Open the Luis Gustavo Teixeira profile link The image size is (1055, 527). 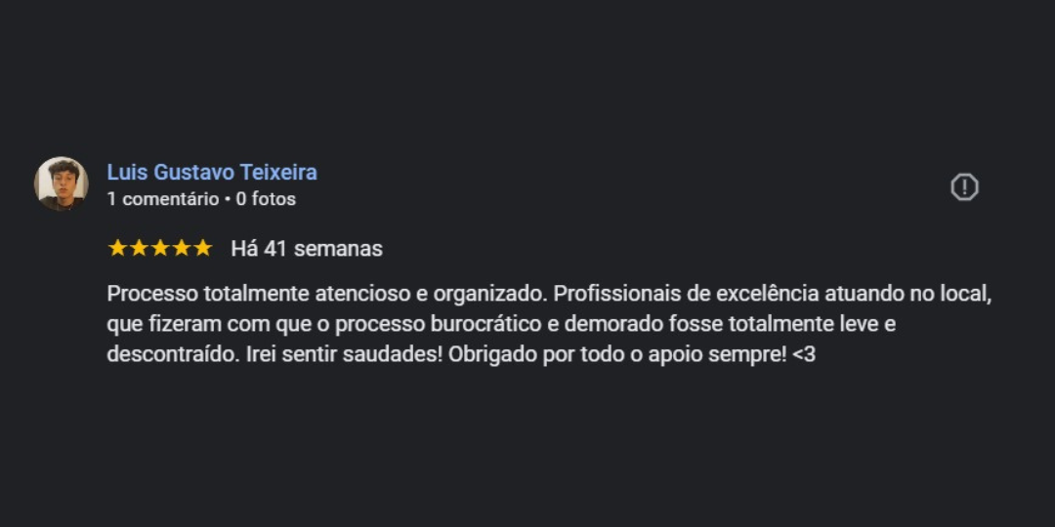click(x=212, y=173)
